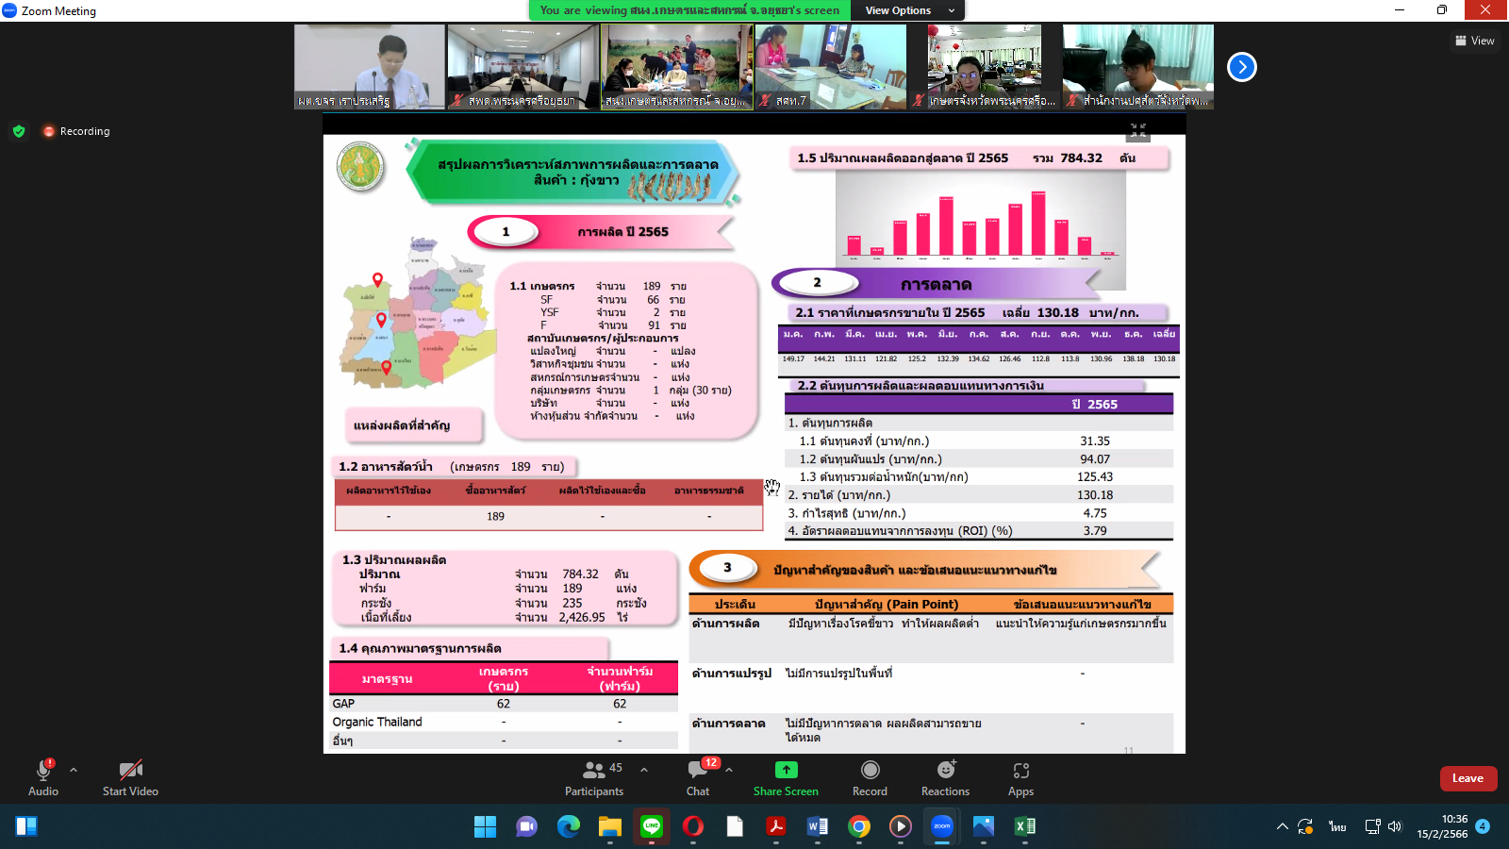Select สศท.7 participant thumbnail
The image size is (1509, 849).
tap(831, 67)
